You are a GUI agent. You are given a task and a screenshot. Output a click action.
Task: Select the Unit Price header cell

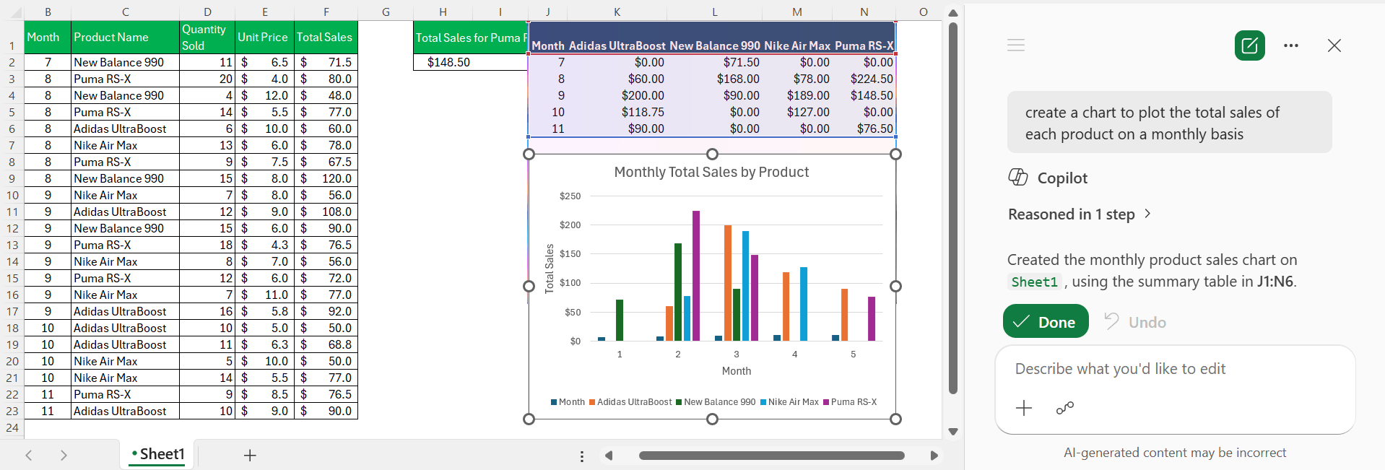tap(264, 37)
